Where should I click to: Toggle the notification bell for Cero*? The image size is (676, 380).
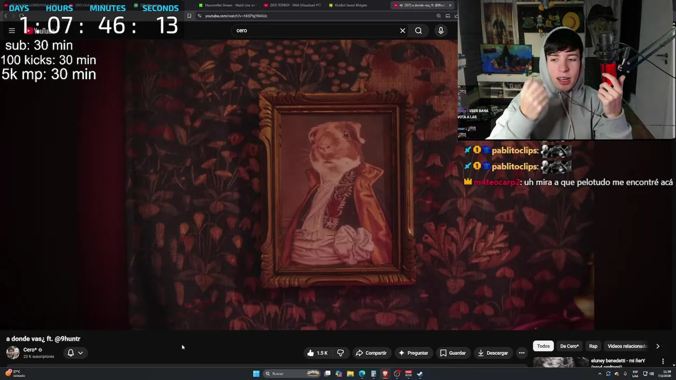[x=71, y=353]
